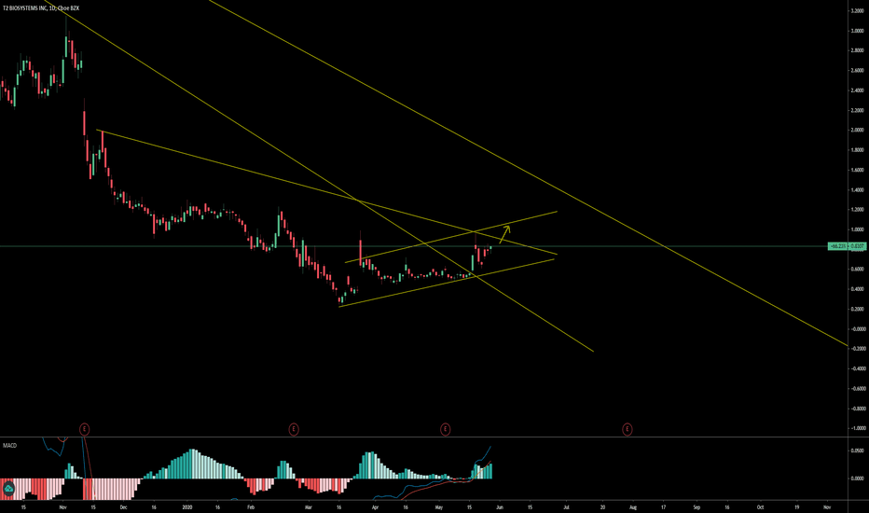The image size is (869, 513).
Task: Click the 0.0500 MACD axis label
Action: pyautogui.click(x=857, y=451)
